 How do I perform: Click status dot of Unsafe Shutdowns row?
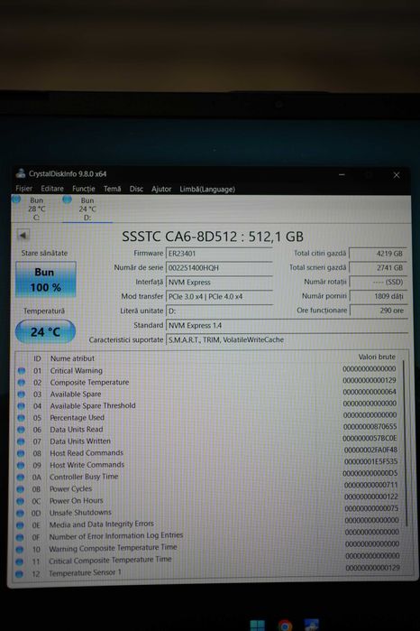tap(20, 514)
